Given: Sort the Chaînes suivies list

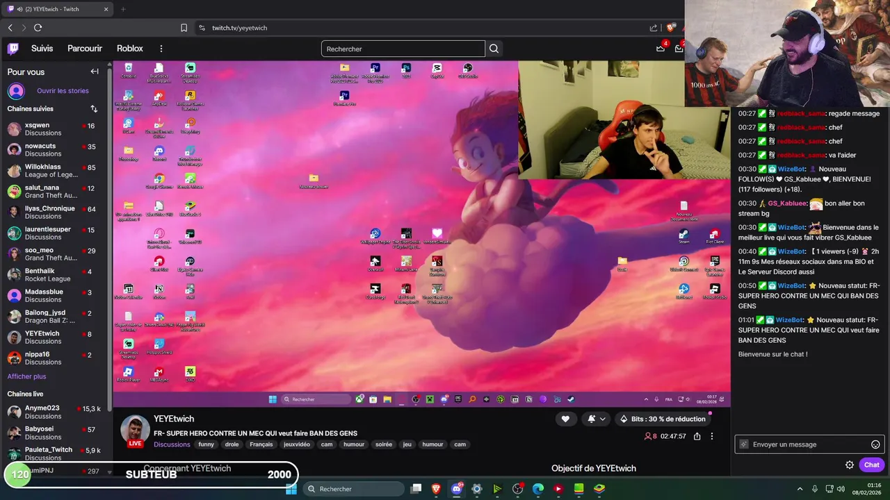Looking at the screenshot, I should click(94, 109).
